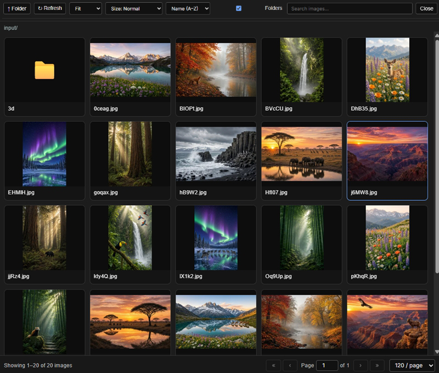Image resolution: width=439 pixels, height=373 pixels.
Task: Click the scrollbar down arrow
Action: [437, 352]
